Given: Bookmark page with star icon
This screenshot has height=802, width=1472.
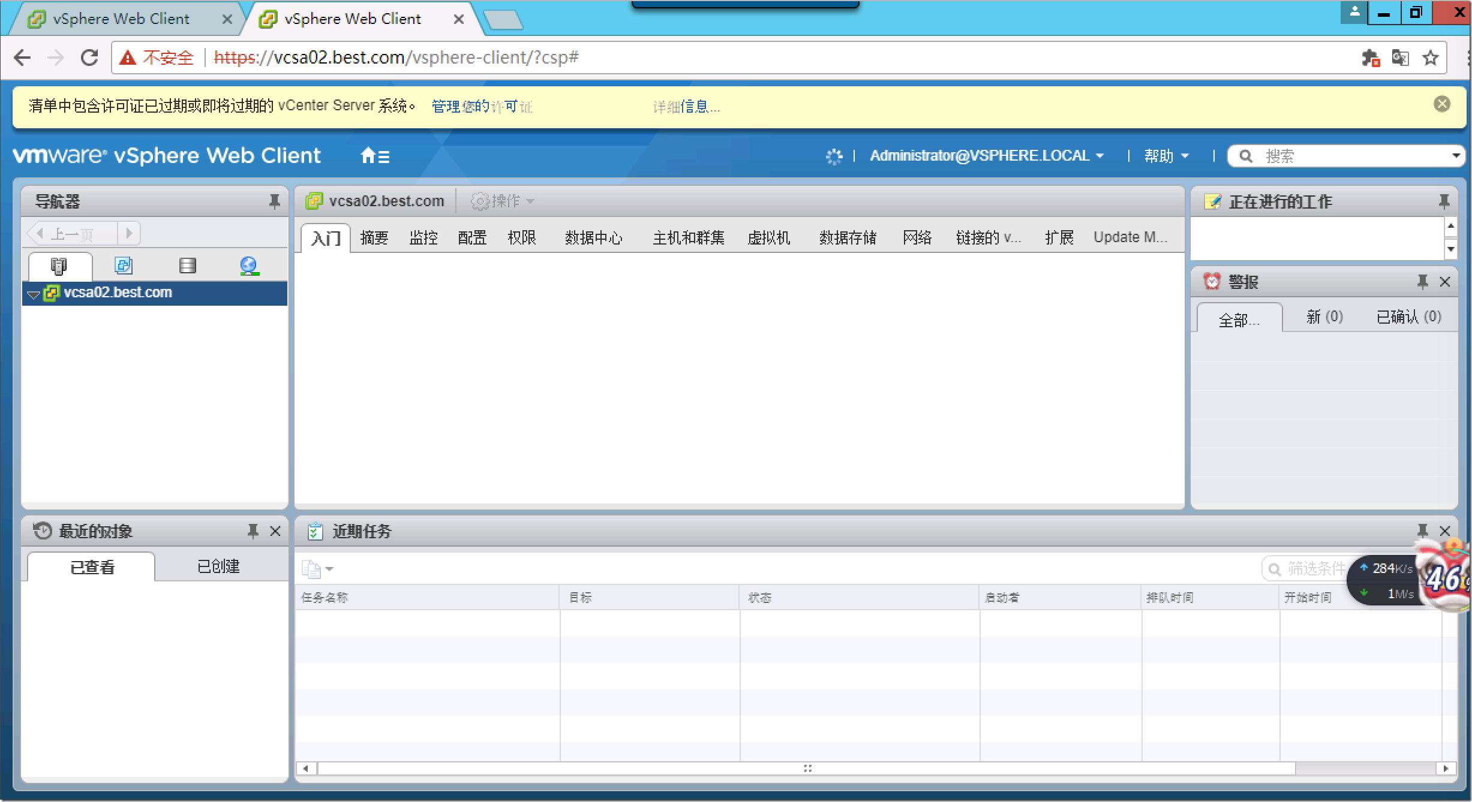Looking at the screenshot, I should 1431,58.
